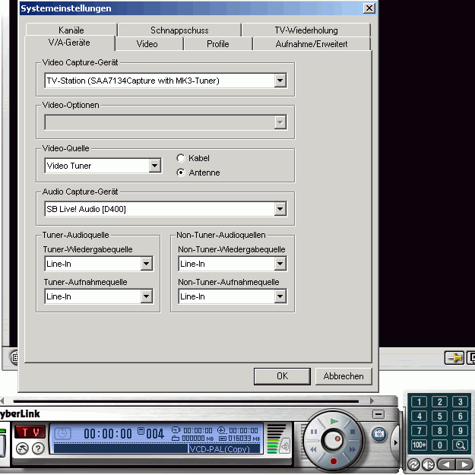The image size is (475, 475).
Task: Select channel keypad number 4
Action: [x=419, y=416]
